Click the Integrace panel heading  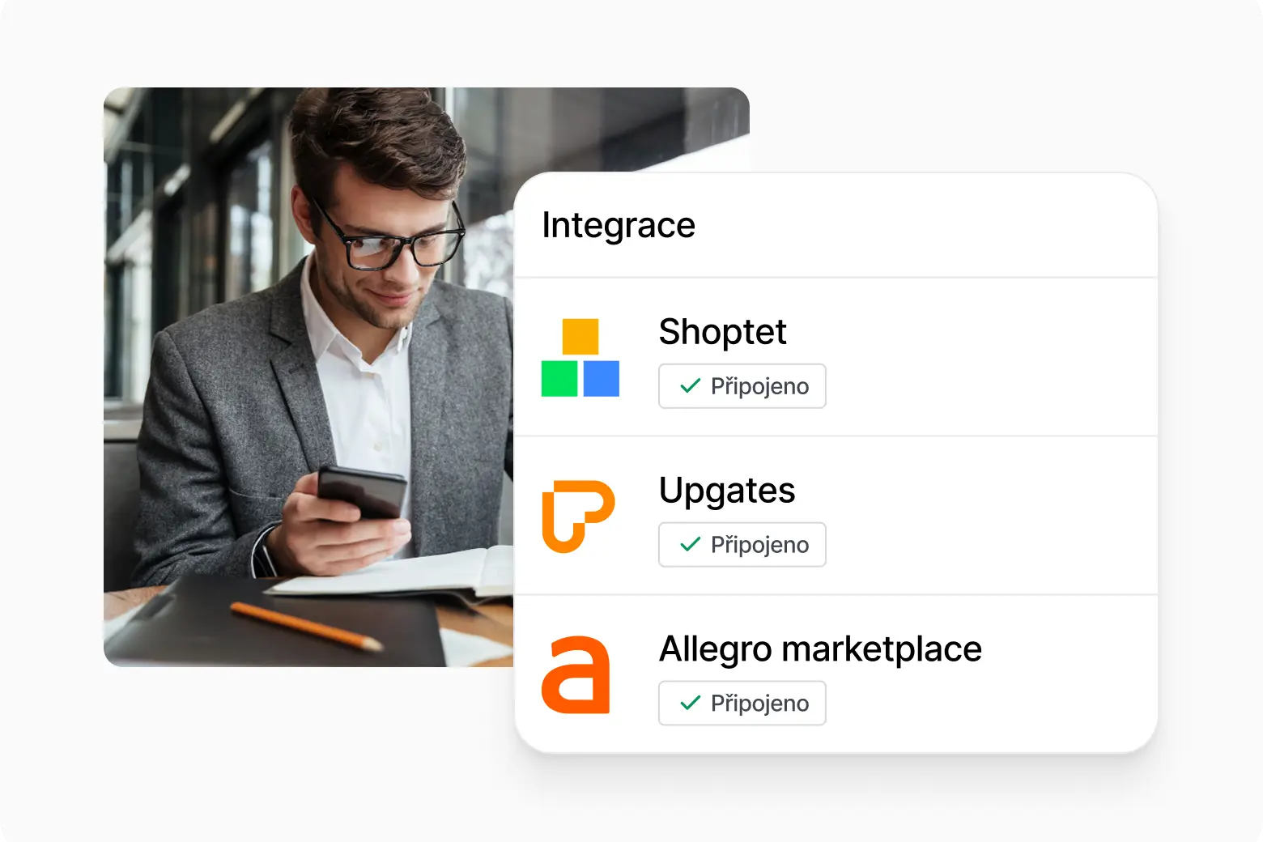coord(619,225)
